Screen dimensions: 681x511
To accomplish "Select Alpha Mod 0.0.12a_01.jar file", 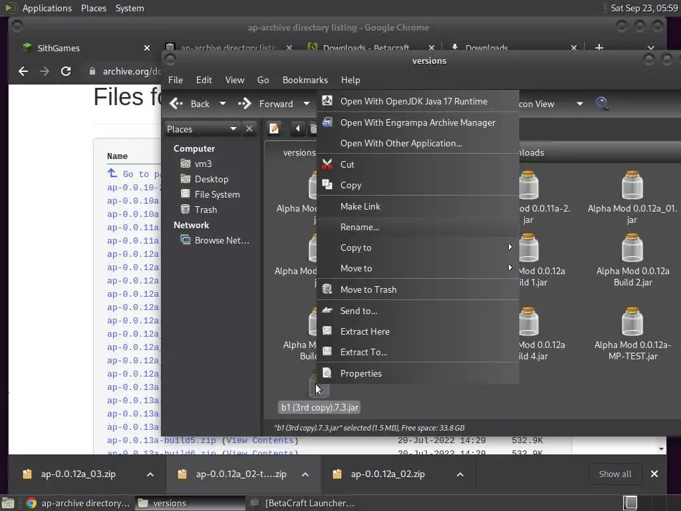I will pos(632,197).
